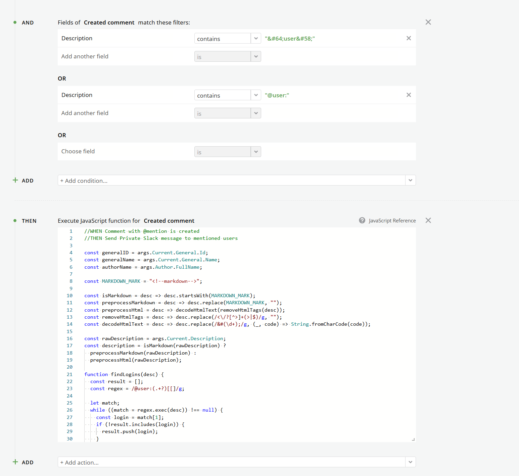
Task: Click code line 4 generalID declaration
Action: pyautogui.click(x=146, y=253)
